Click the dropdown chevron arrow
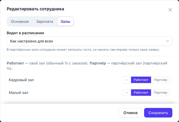 coord(168,41)
